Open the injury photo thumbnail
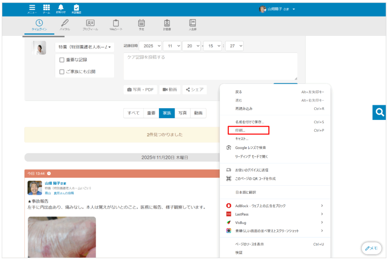392x263 pixels. click(x=62, y=237)
